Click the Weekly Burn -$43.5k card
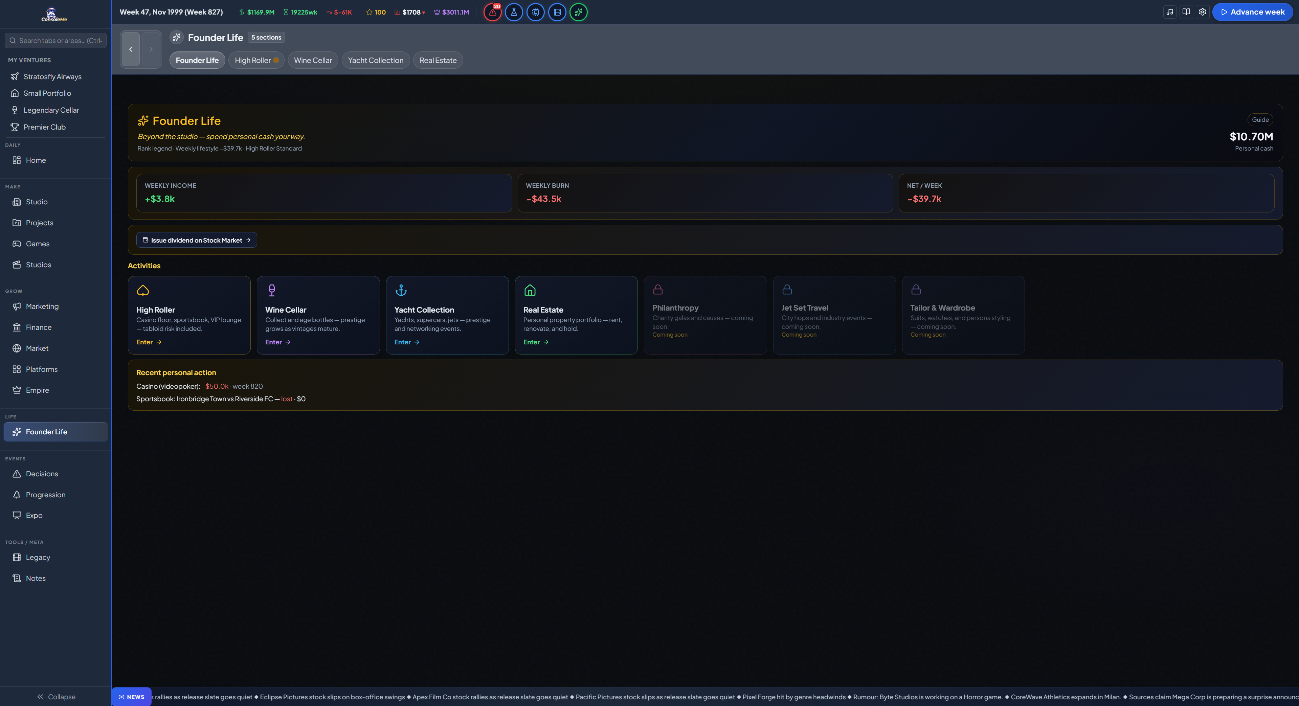Screen dimensions: 1299x706 click(x=705, y=193)
